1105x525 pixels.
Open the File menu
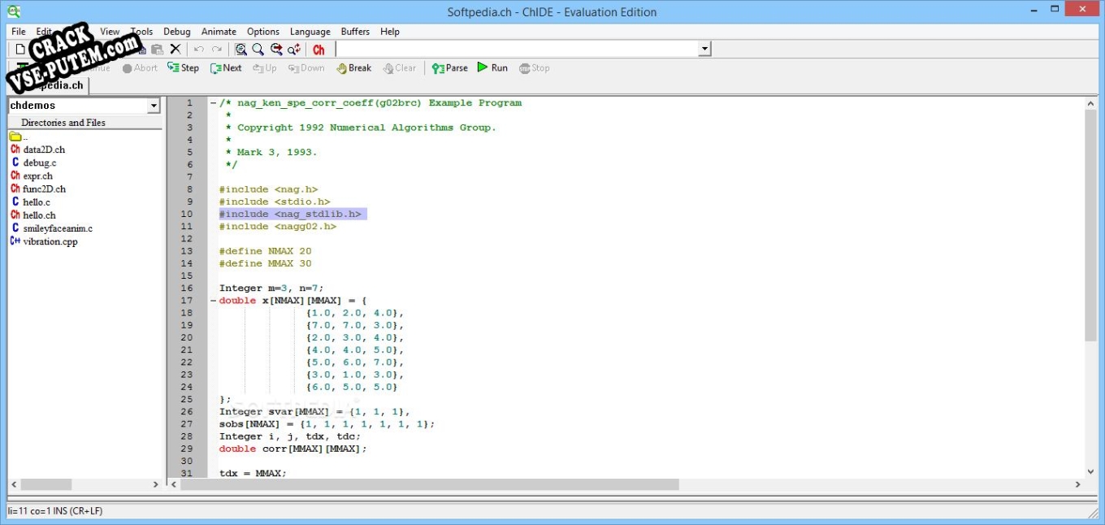19,32
